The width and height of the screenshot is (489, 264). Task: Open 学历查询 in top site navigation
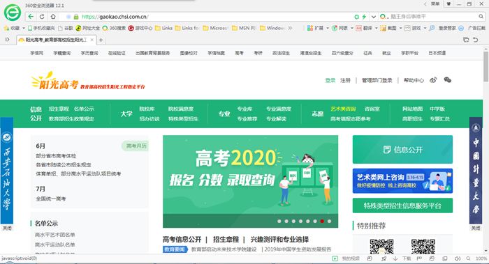(89, 53)
